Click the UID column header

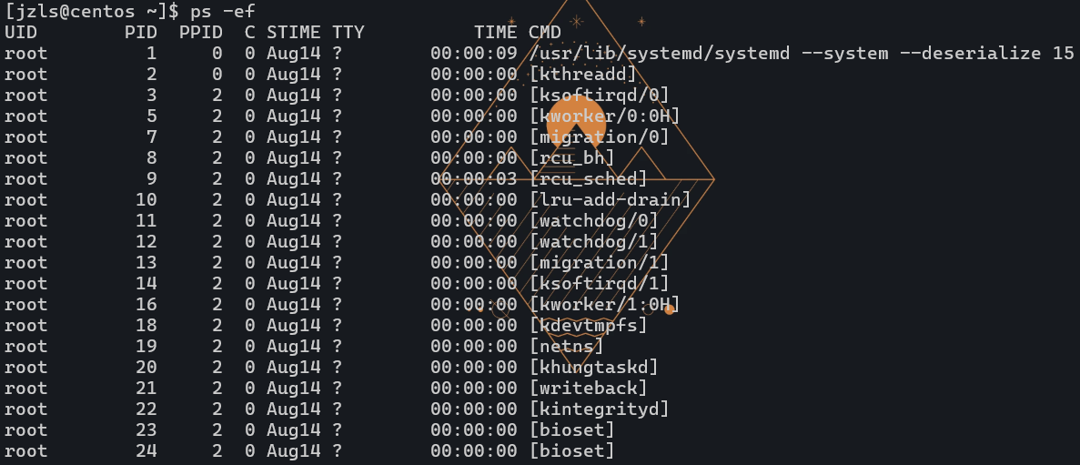pos(21,33)
